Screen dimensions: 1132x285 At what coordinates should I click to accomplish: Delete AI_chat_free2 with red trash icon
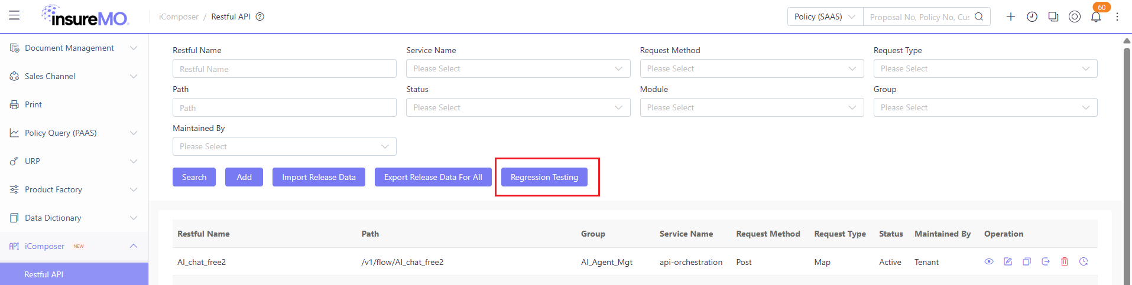pos(1065,261)
